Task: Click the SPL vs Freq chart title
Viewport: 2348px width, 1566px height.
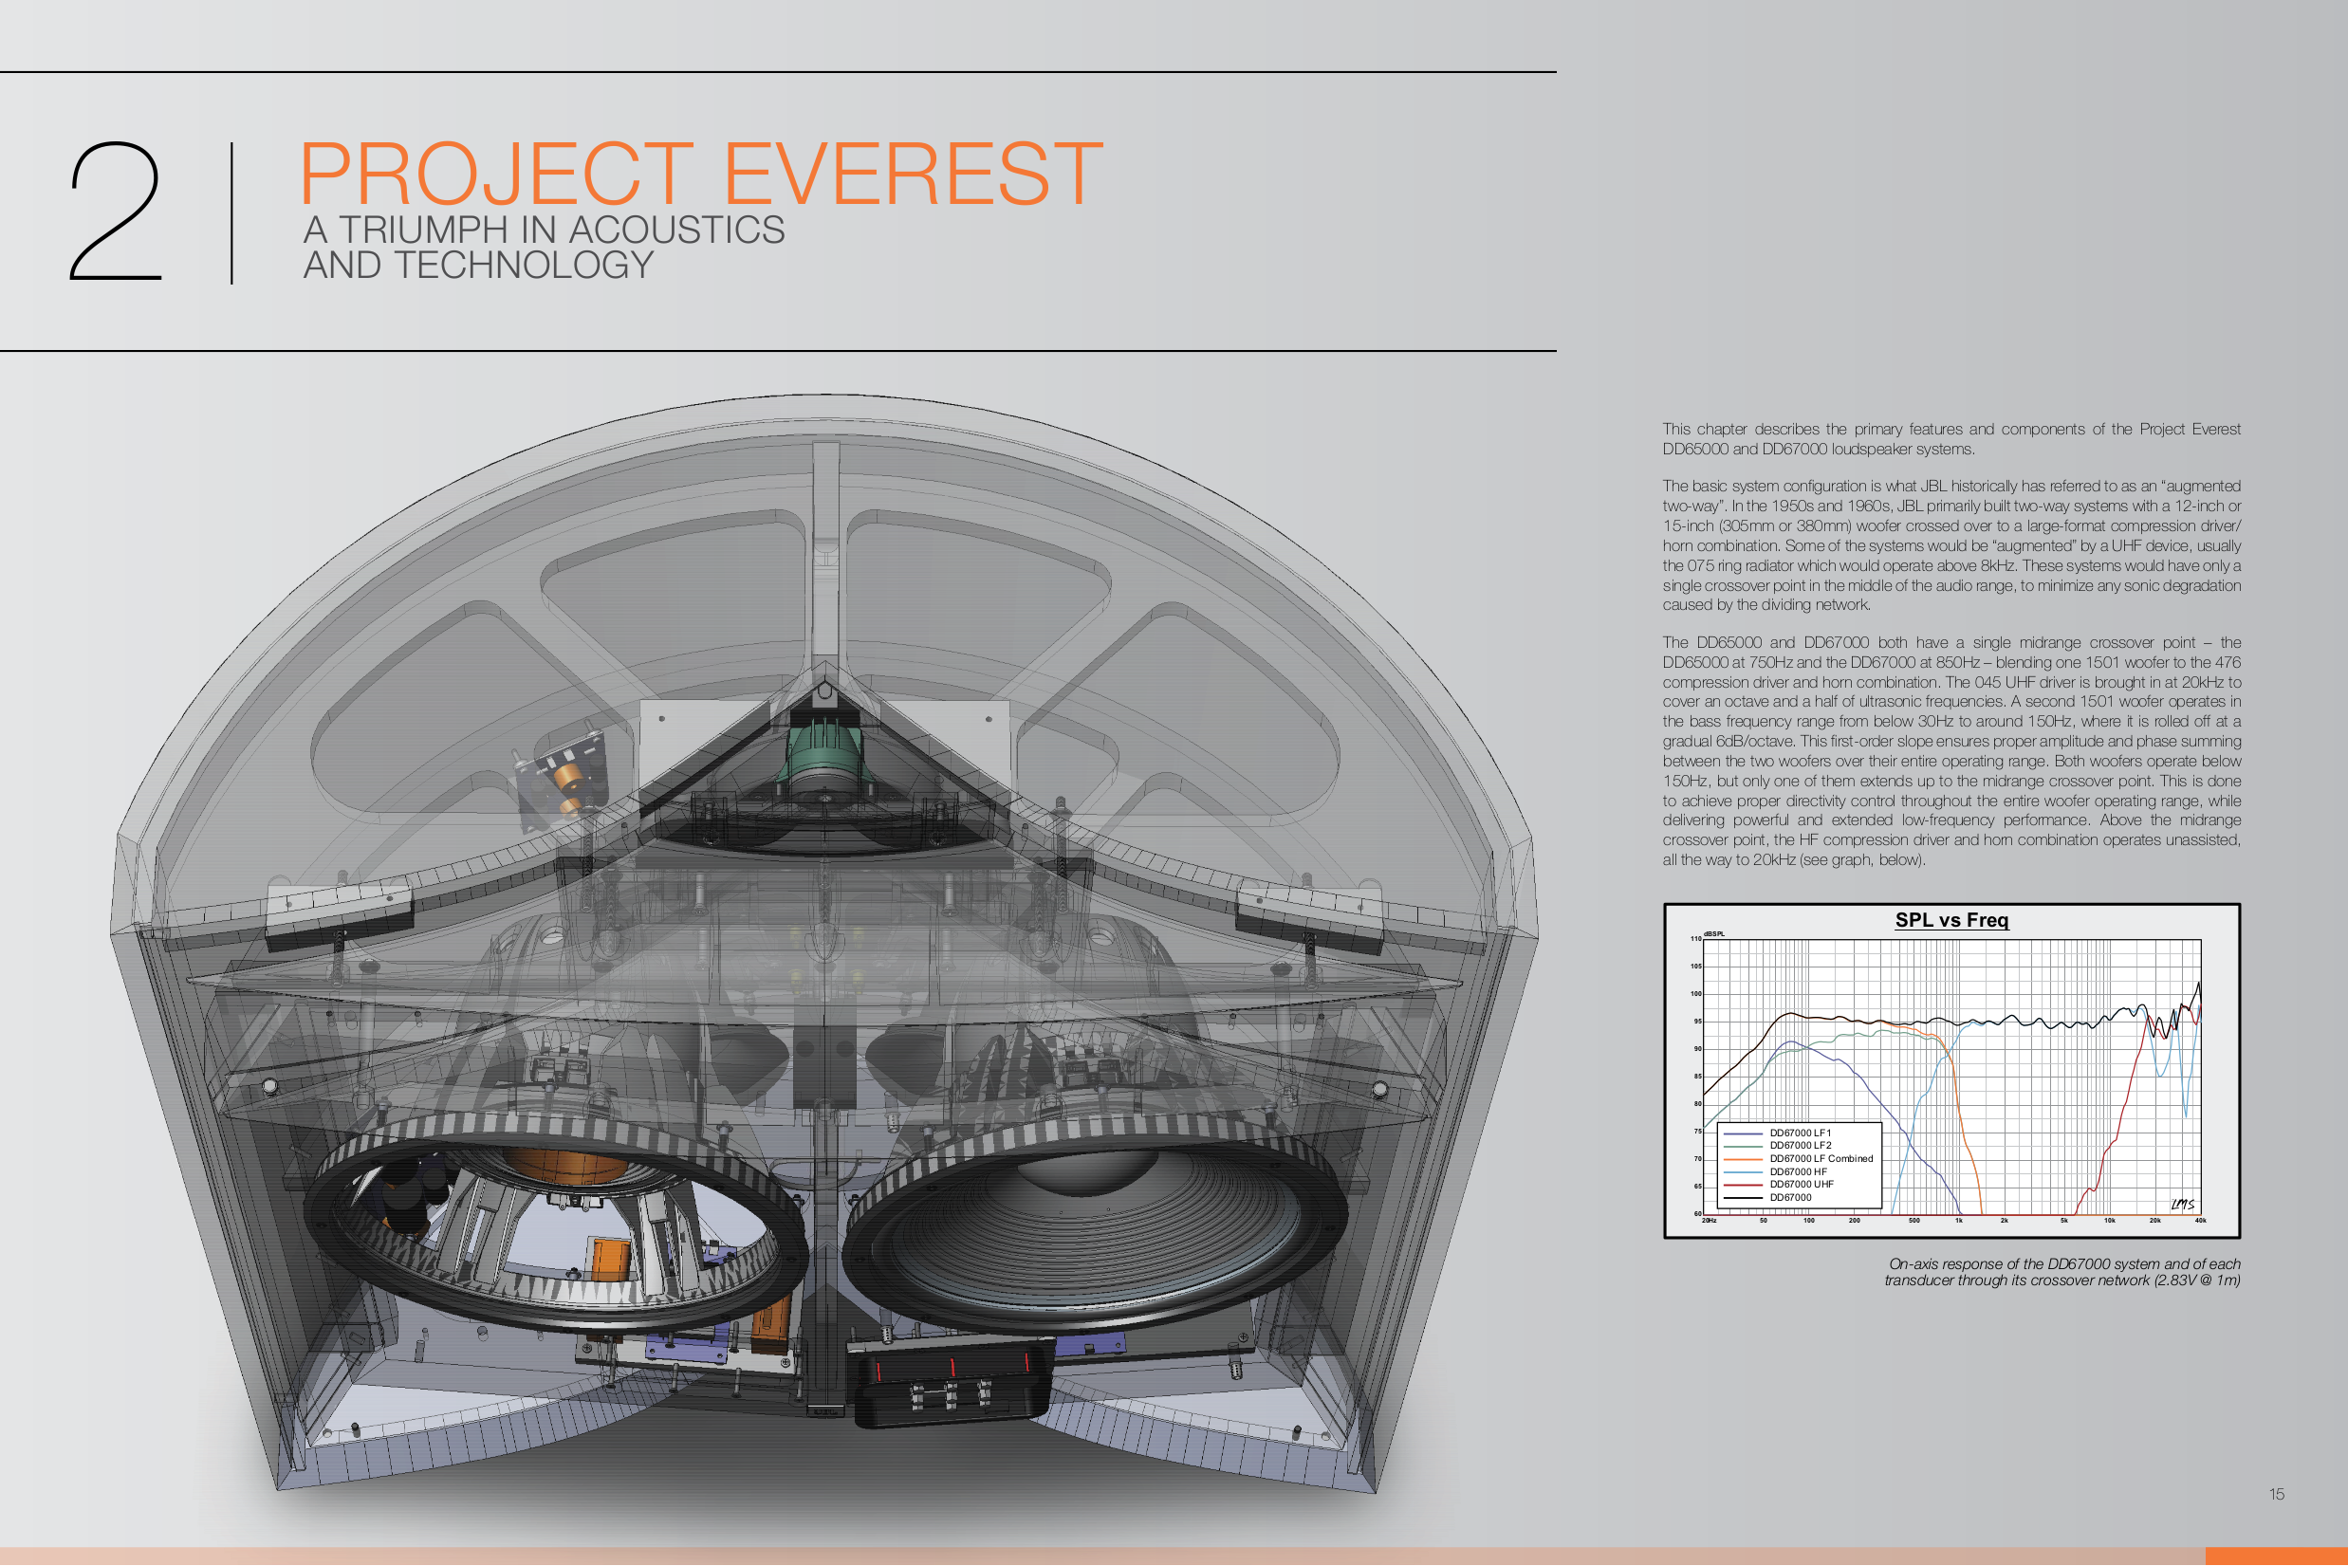Action: 1951,920
